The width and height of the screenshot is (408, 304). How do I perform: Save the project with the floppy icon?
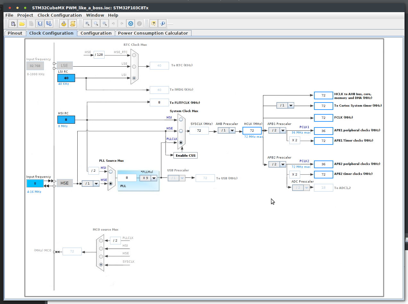(x=40, y=23)
